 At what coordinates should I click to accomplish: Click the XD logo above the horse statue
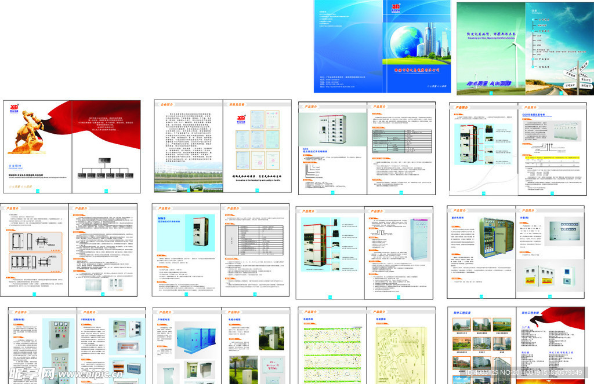tap(14, 108)
